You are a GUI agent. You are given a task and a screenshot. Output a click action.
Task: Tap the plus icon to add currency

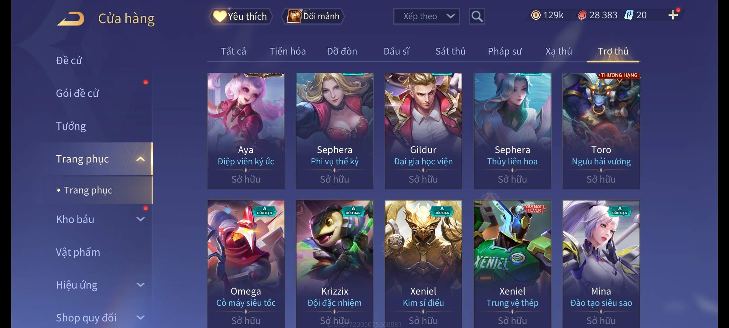point(673,15)
